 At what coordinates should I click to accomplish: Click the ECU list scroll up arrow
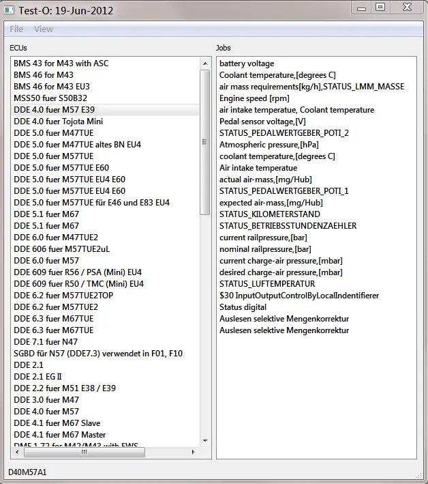(205, 63)
